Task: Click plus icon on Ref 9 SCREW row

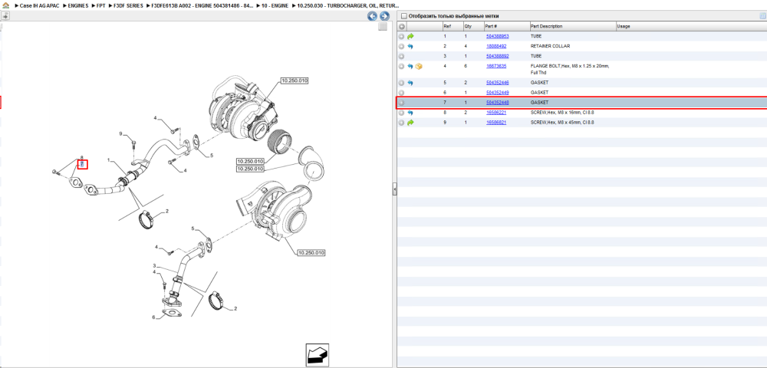Action: click(x=402, y=123)
